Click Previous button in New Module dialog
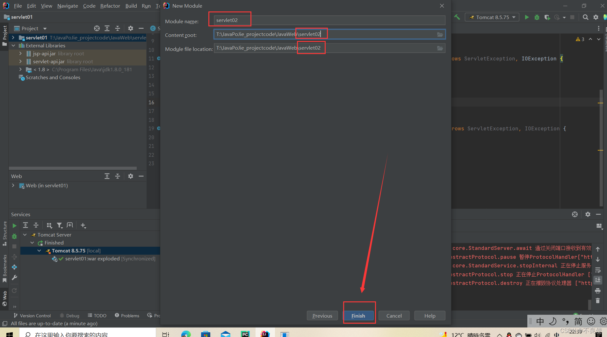607x337 pixels. click(x=322, y=316)
